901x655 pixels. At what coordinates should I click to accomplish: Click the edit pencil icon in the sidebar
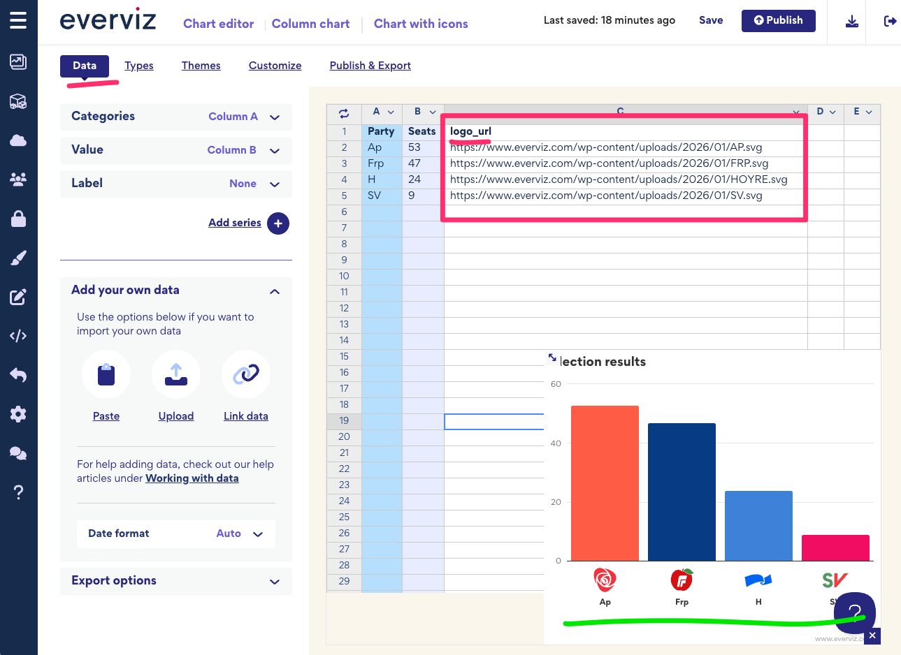click(x=18, y=297)
